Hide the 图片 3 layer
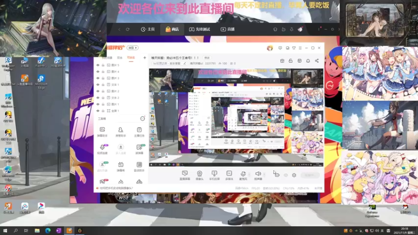Viewport: 418px width, 235px height. tap(98, 78)
